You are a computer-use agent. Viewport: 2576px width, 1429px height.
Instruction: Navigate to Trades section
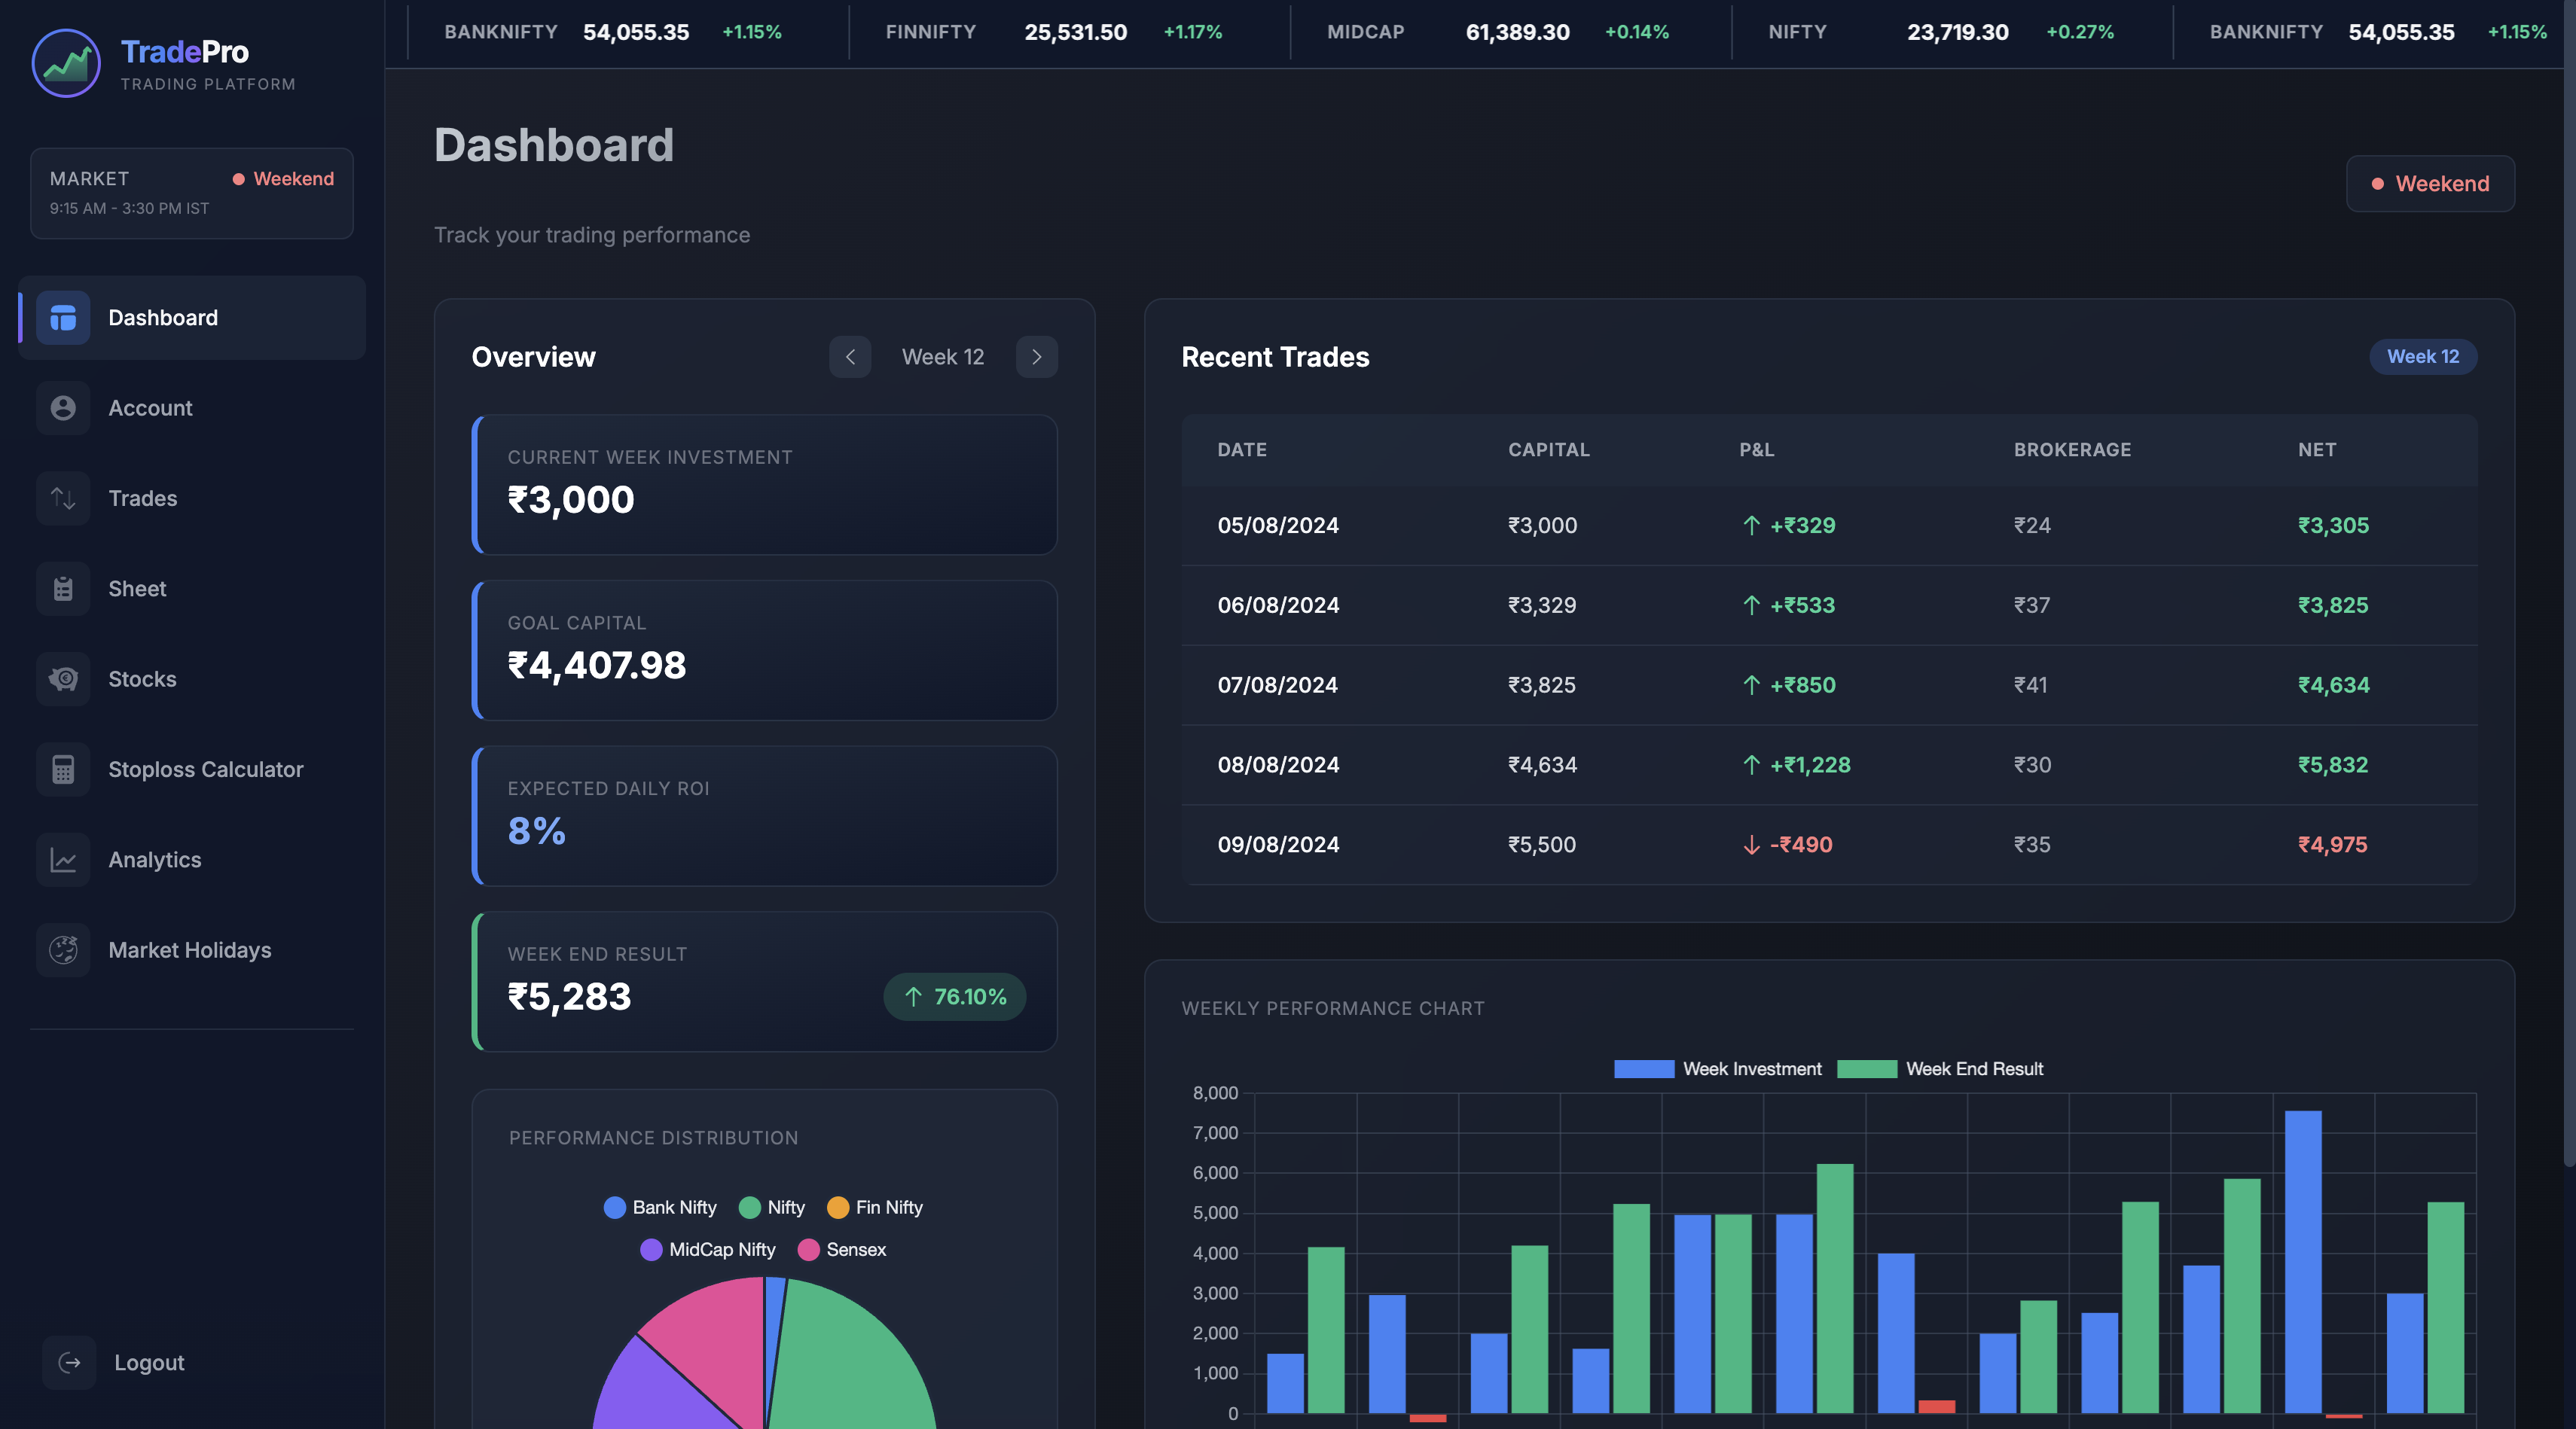[192, 498]
